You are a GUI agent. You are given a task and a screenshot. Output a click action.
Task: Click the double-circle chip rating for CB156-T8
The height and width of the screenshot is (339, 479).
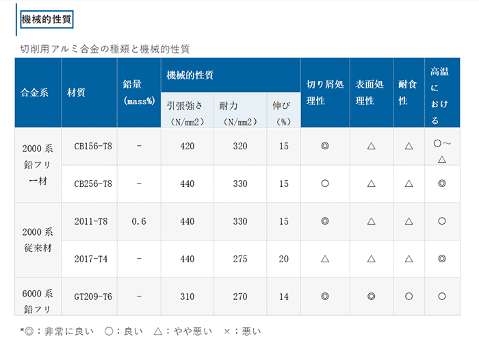tap(325, 146)
